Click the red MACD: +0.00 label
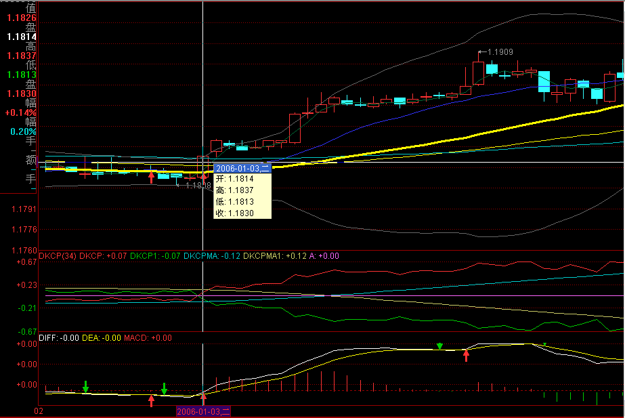 [148, 338]
